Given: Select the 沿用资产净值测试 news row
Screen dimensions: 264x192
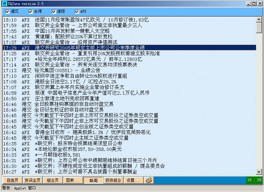Looking at the screenshot, I should tap(129, 42).
